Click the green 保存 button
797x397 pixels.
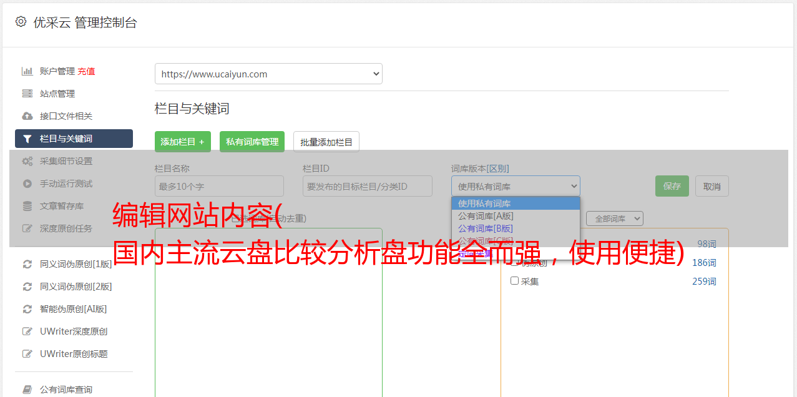tap(672, 186)
